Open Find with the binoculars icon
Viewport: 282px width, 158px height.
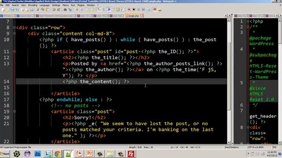tap(65, 10)
